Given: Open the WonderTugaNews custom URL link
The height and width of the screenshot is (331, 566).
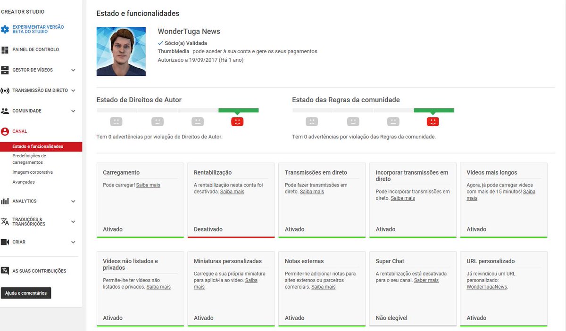Looking at the screenshot, I should click(x=487, y=287).
